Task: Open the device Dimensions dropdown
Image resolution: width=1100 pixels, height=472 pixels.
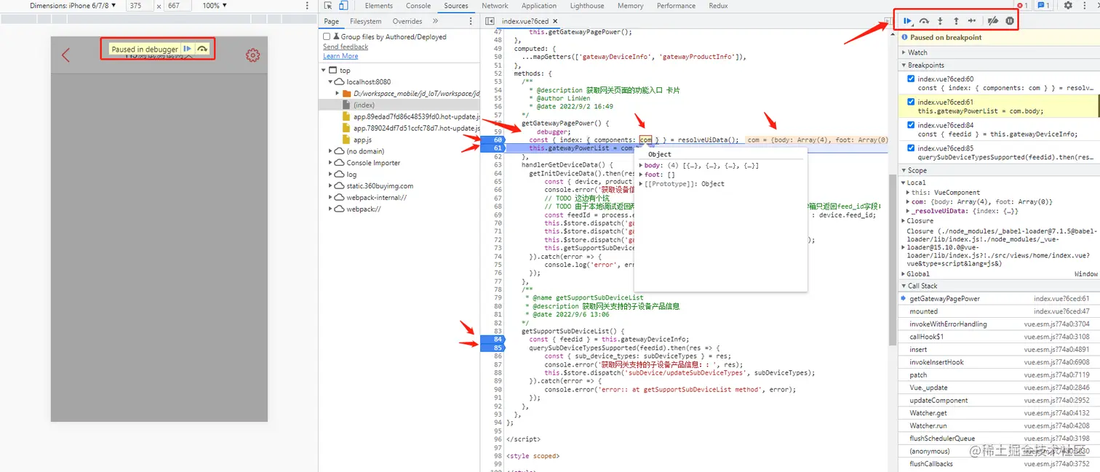Action: click(x=73, y=5)
